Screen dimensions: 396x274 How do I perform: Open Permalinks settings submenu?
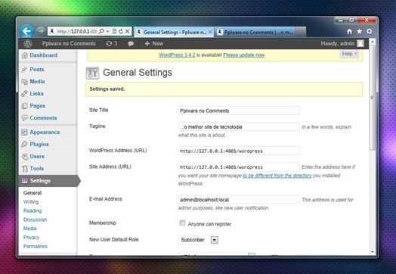click(36, 246)
